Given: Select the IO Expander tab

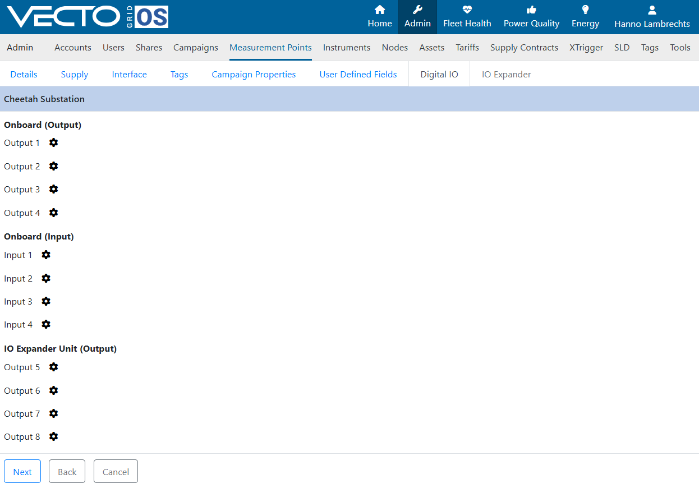Looking at the screenshot, I should (506, 74).
